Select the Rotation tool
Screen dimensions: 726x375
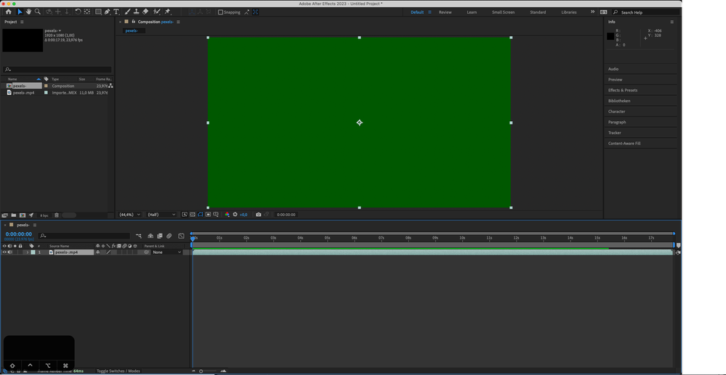tap(78, 12)
